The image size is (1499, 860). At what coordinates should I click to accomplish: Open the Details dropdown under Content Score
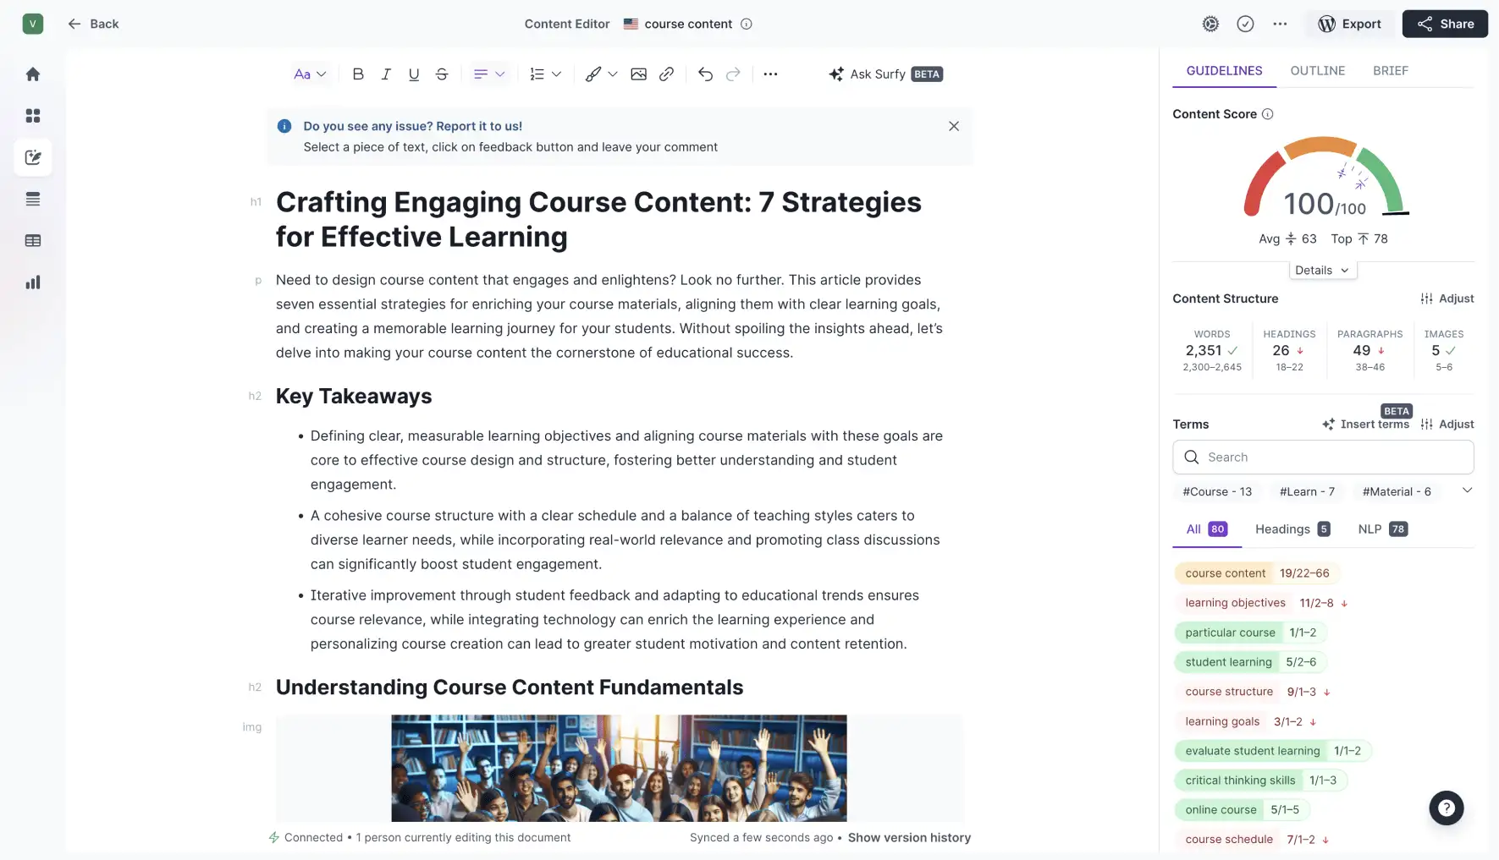pos(1322,270)
